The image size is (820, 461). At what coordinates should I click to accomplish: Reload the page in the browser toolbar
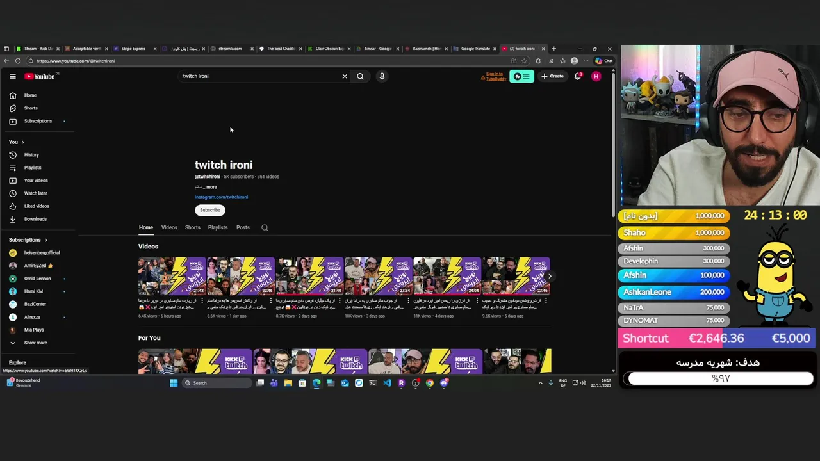coord(18,61)
